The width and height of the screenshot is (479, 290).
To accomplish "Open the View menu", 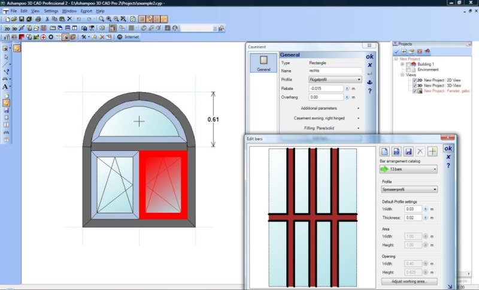I will (x=35, y=11).
